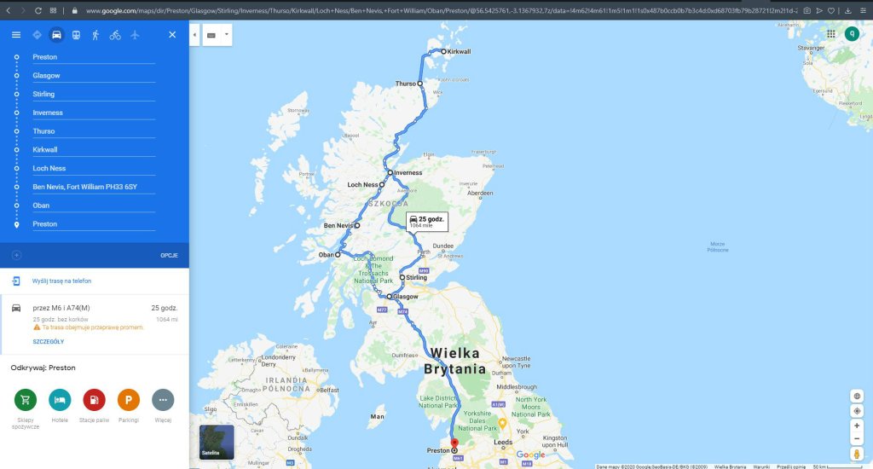Open hotels search near Preston
This screenshot has height=469, width=873.
pyautogui.click(x=60, y=400)
